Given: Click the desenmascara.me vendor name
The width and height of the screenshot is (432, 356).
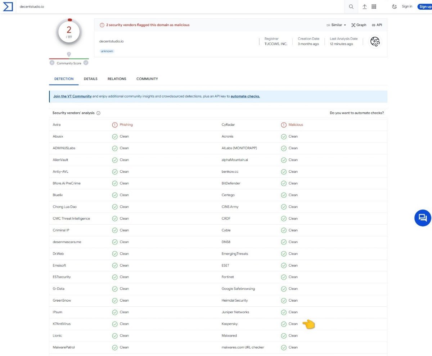Looking at the screenshot, I should click(67, 242).
